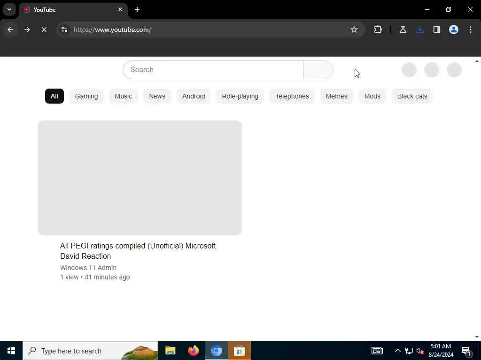Open Chrome three-dot menu

471,30
